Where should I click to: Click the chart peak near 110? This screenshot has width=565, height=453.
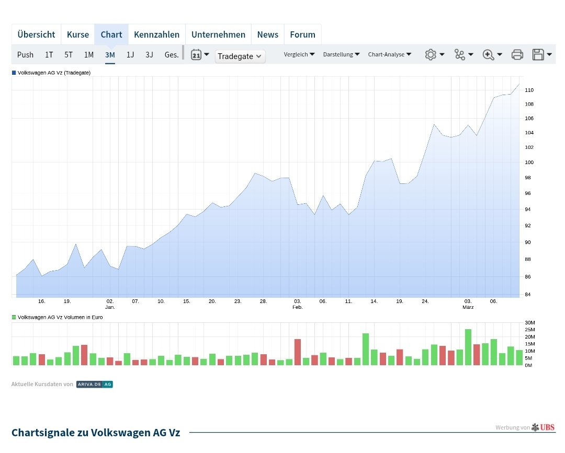(x=519, y=84)
